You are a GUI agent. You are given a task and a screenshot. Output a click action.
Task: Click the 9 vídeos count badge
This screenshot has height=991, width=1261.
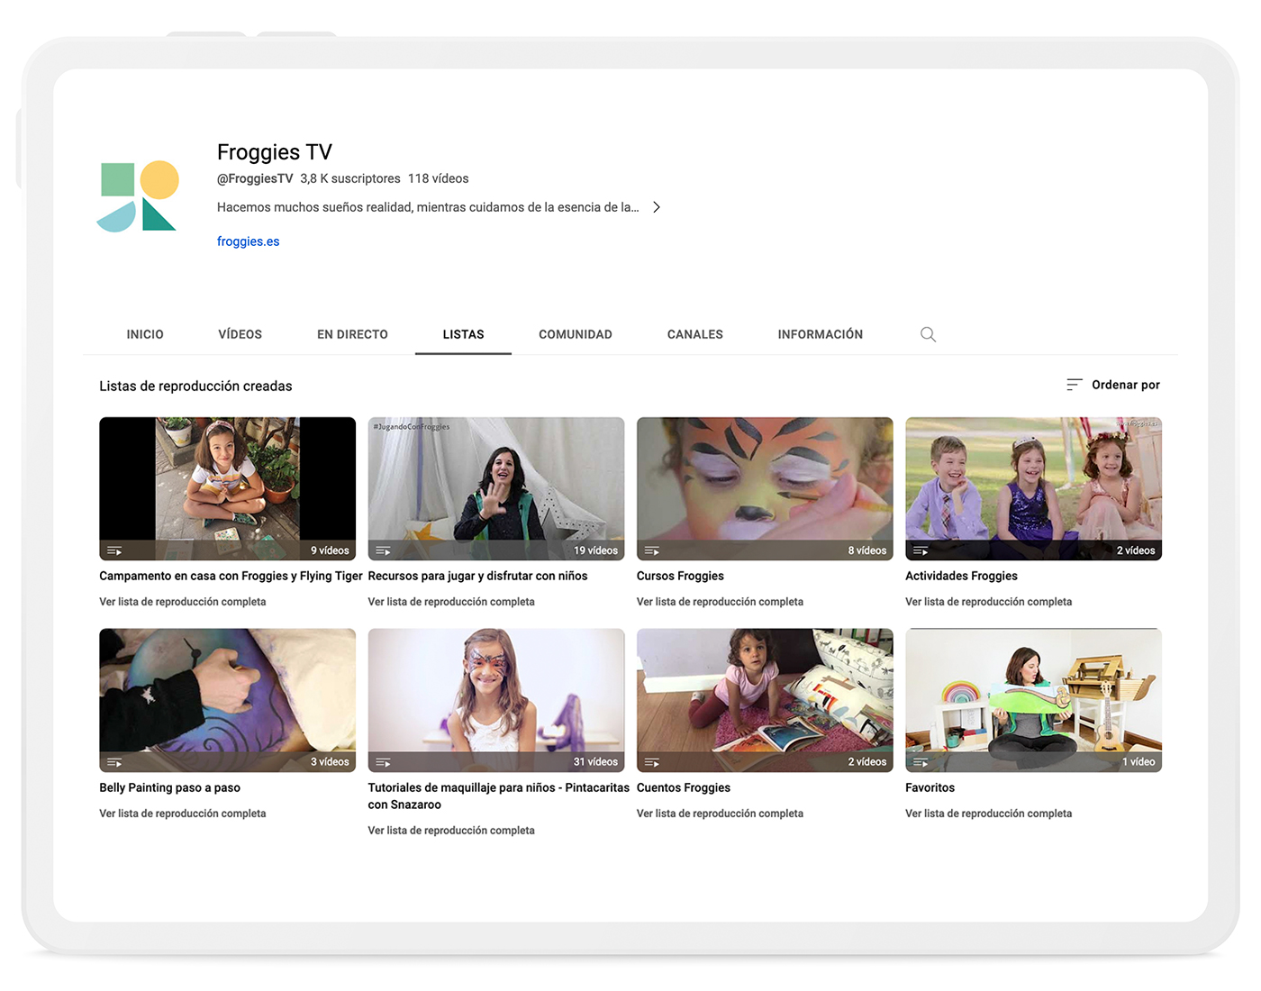click(x=330, y=550)
